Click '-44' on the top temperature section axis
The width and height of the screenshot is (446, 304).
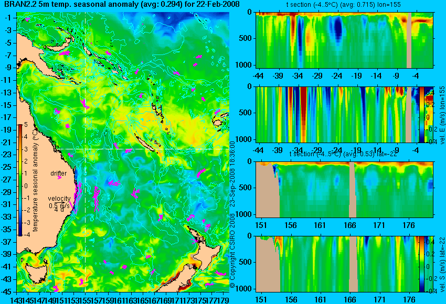pos(258,76)
